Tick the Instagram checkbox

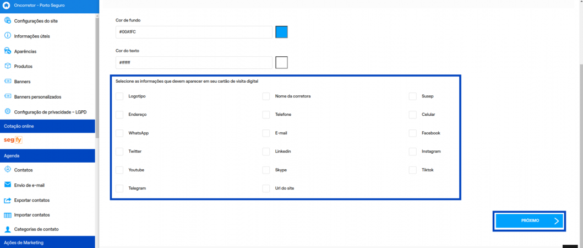point(412,152)
